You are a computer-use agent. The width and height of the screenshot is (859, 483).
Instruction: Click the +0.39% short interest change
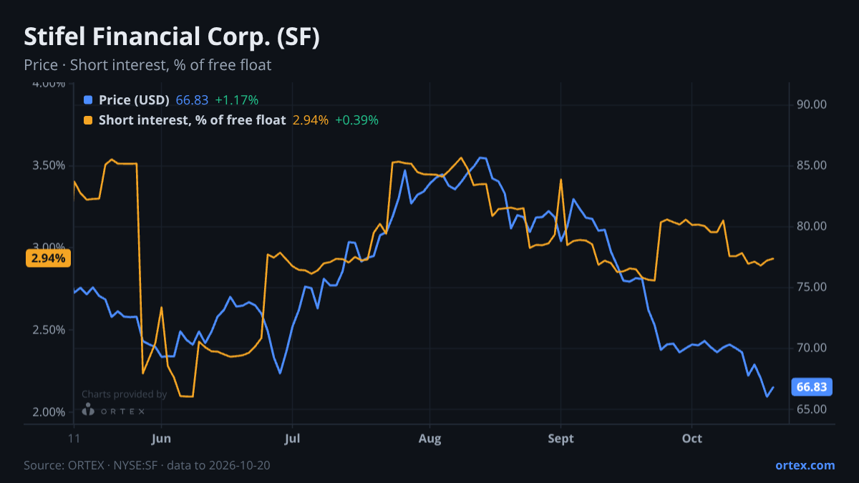click(356, 120)
